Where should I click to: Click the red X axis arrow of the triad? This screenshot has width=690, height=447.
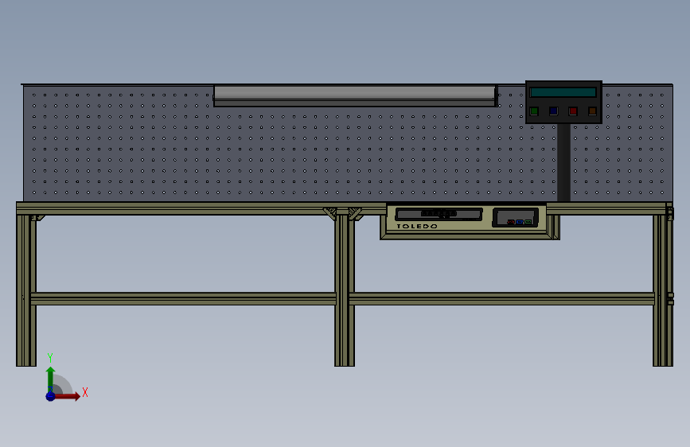click(66, 396)
